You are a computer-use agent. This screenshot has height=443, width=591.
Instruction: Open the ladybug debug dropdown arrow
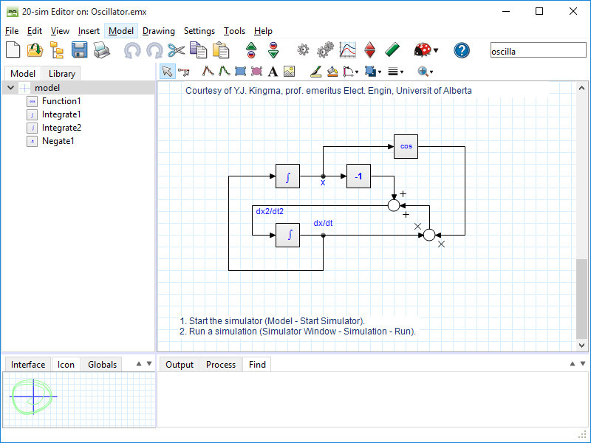click(x=436, y=51)
